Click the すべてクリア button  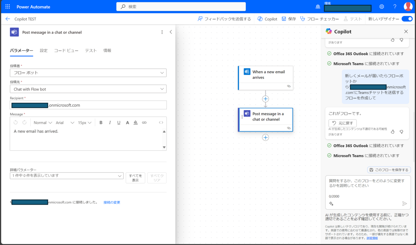(157, 178)
